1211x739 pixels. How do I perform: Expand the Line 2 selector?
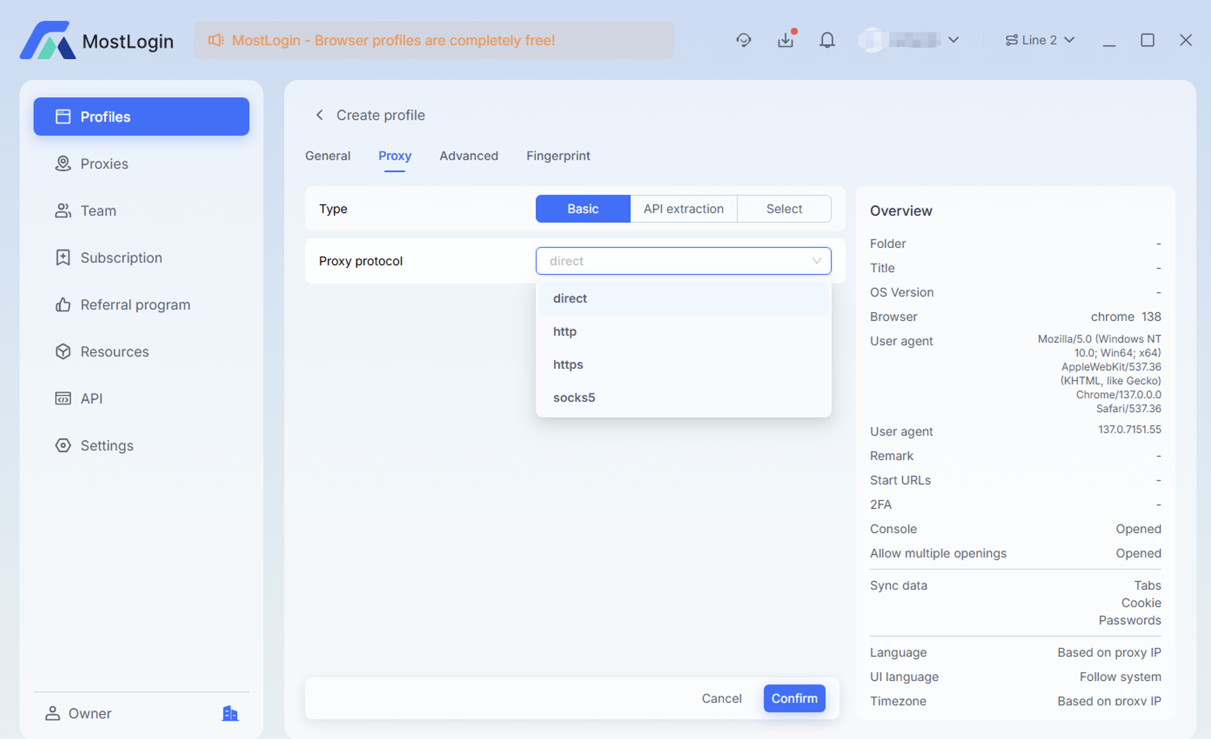1040,40
